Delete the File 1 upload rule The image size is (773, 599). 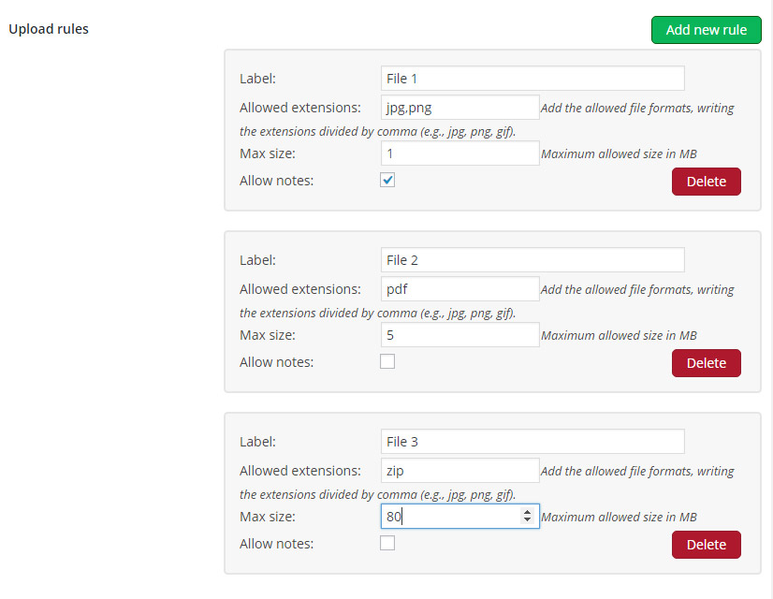click(706, 182)
